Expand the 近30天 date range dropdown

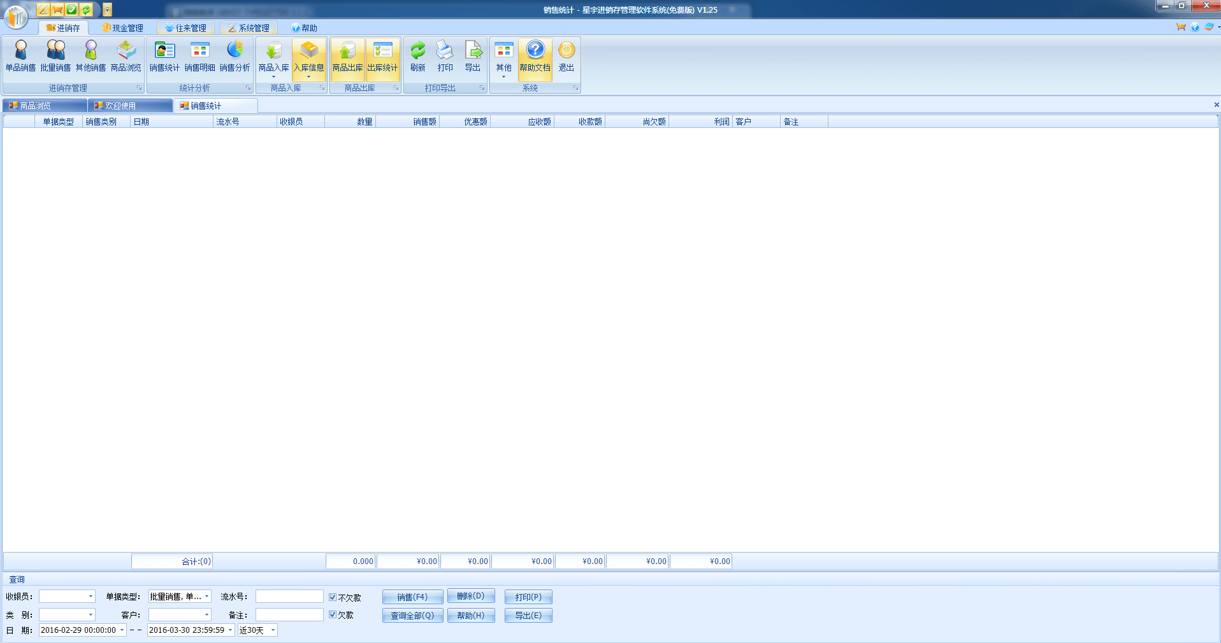tap(273, 630)
